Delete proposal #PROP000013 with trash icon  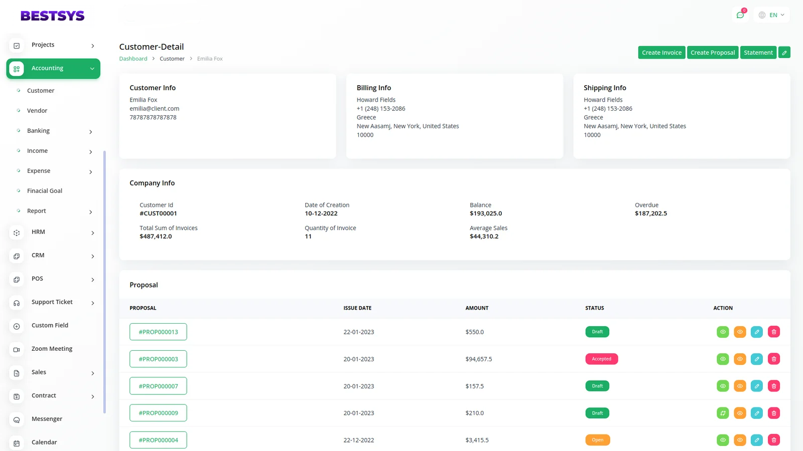773,332
